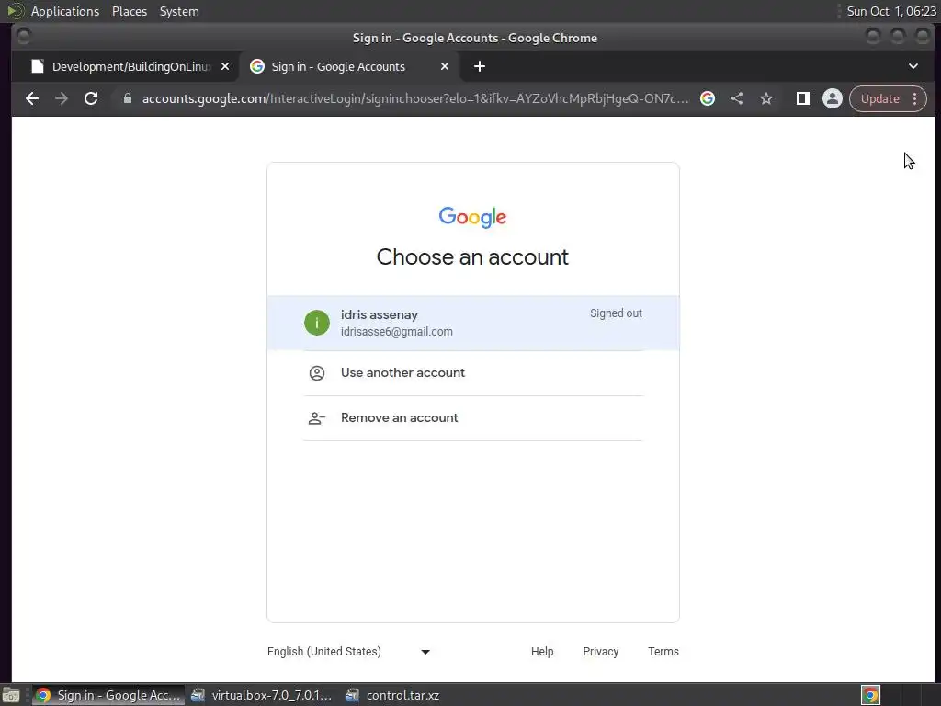
Task: Click the Use another account person icon
Action: click(x=317, y=373)
